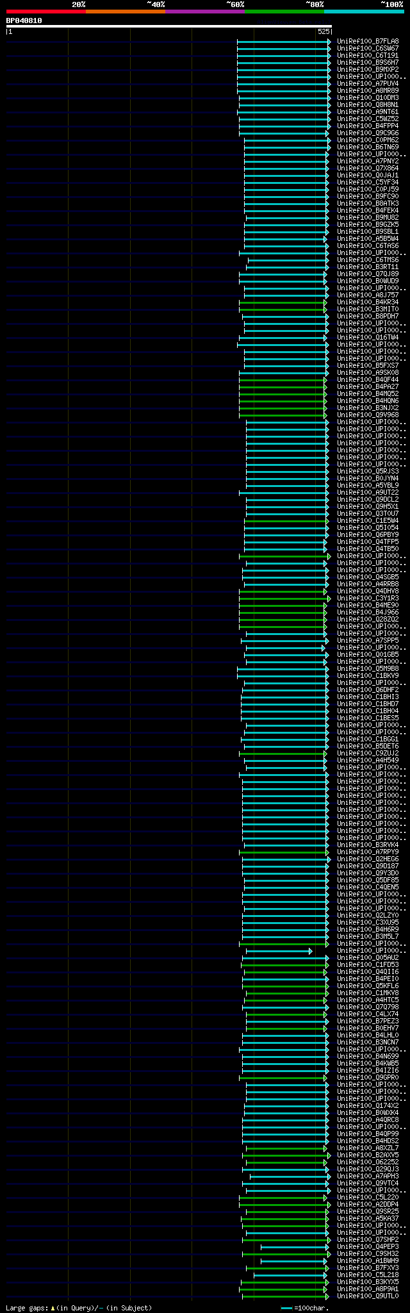This screenshot has height=1313, width=410.
Task: Select the UniRef100_C5L218 label
Action: 368,1275
